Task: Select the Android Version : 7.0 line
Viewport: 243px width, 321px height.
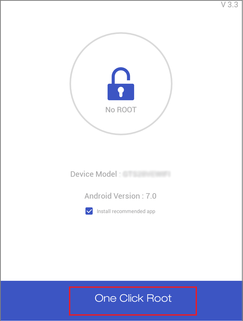Action: [x=120, y=196]
